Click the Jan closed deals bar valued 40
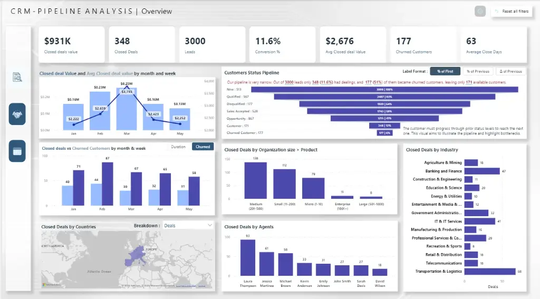This screenshot has height=299, width=540. point(67,196)
